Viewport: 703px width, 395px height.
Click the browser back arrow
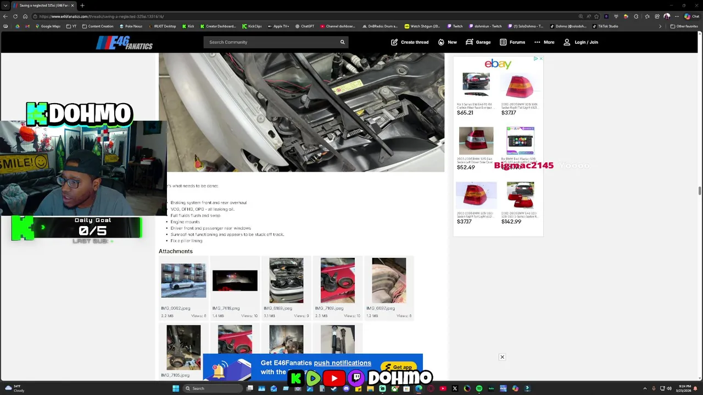point(5,16)
